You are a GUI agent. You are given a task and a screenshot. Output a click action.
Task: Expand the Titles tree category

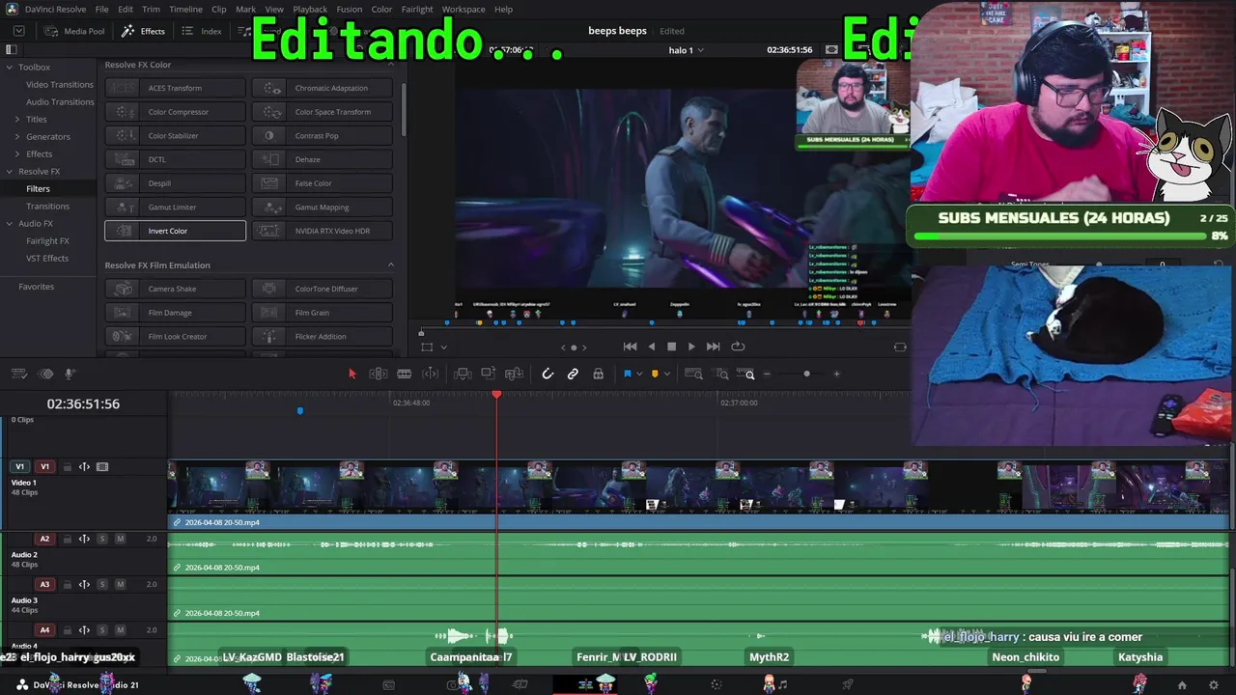coord(17,120)
